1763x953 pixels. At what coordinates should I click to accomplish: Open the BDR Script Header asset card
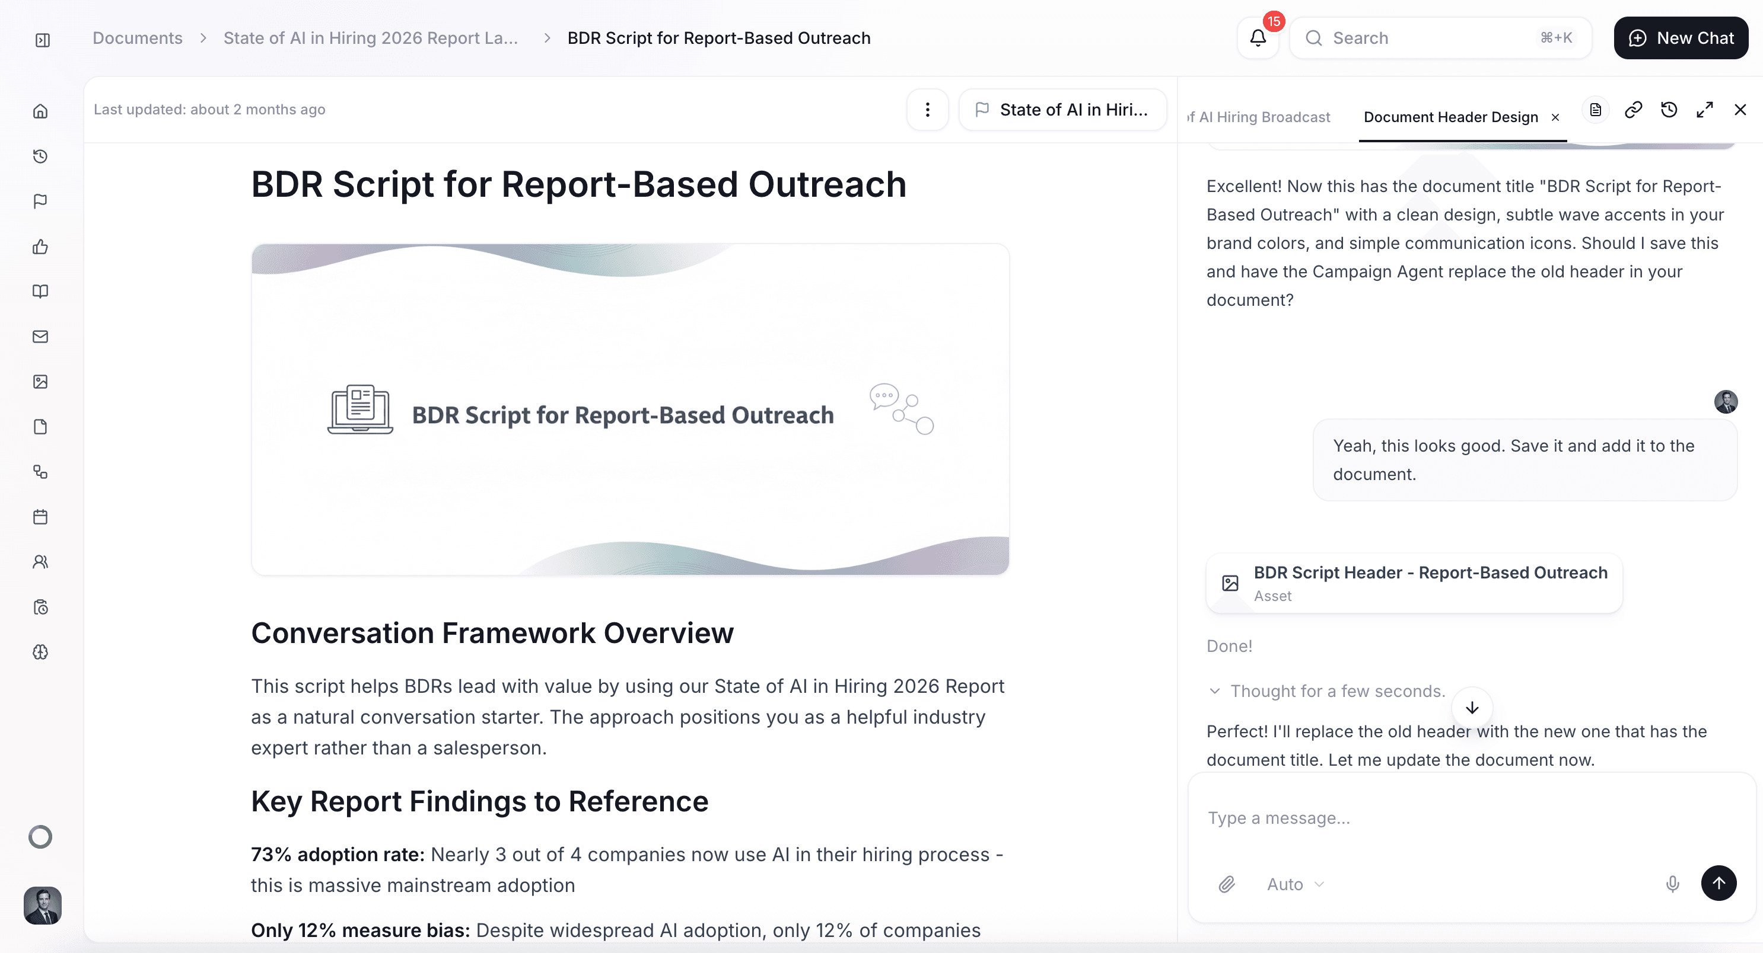click(1413, 583)
